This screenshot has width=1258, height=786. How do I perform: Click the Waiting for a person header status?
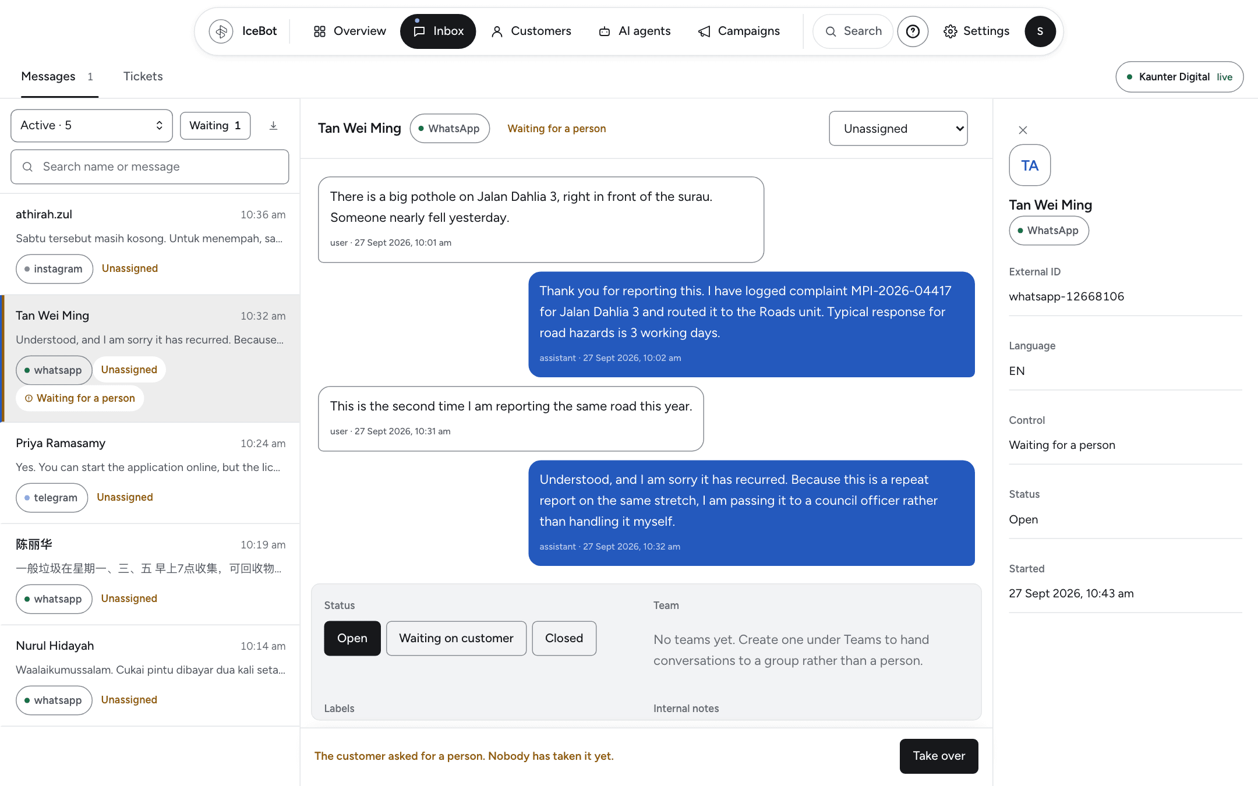[x=557, y=129]
